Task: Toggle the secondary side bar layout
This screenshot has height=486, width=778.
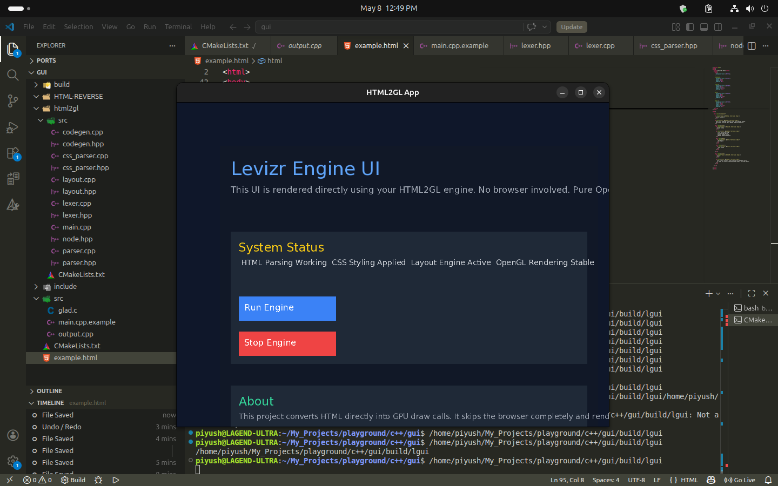Action: point(718,27)
